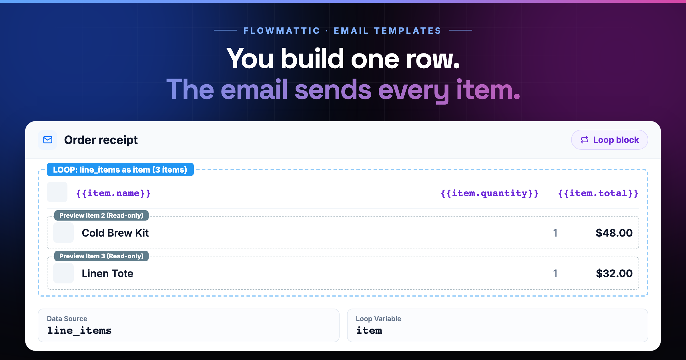Click the $32.00 total value
Screen dimensions: 686x360
coord(614,273)
